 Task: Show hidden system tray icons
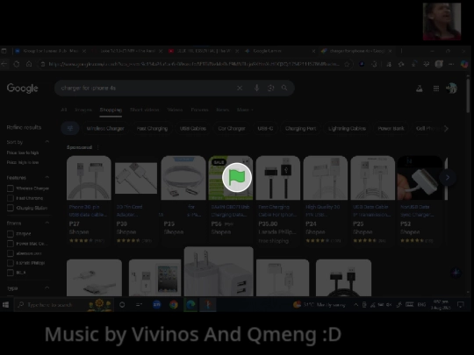(x=355, y=305)
